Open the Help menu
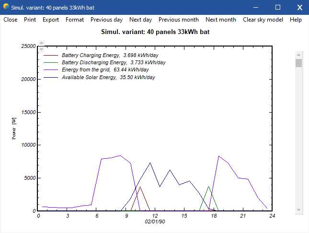 tap(296, 20)
